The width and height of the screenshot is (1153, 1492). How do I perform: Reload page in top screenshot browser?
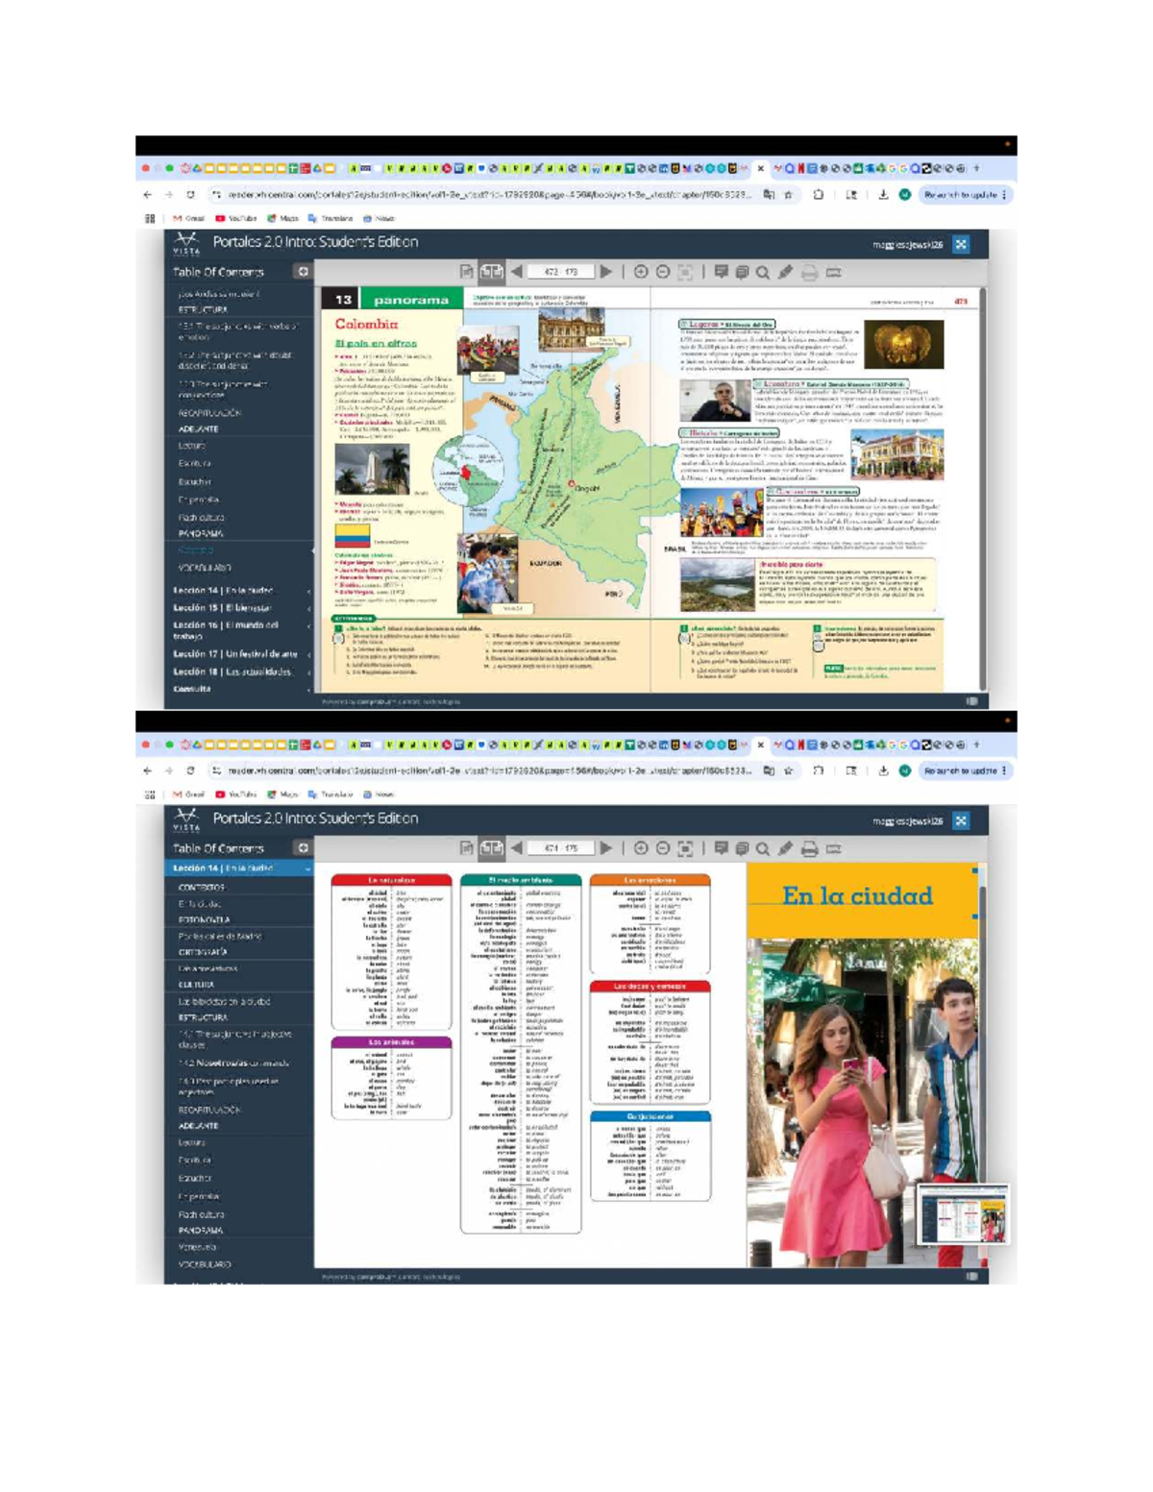click(190, 194)
